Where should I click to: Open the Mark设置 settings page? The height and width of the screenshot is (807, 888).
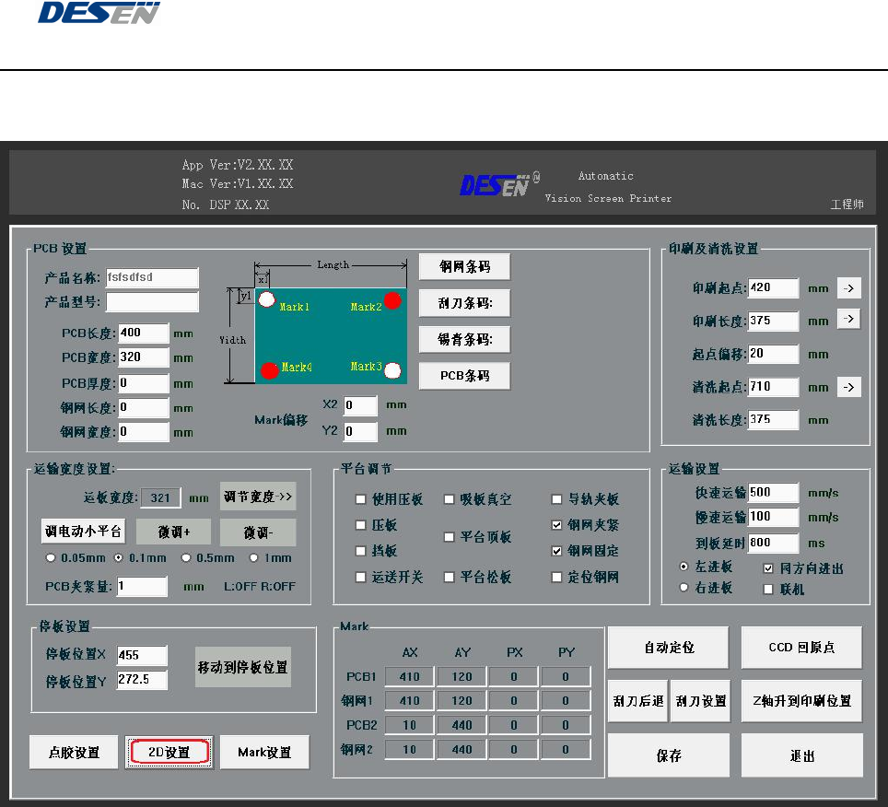point(265,753)
